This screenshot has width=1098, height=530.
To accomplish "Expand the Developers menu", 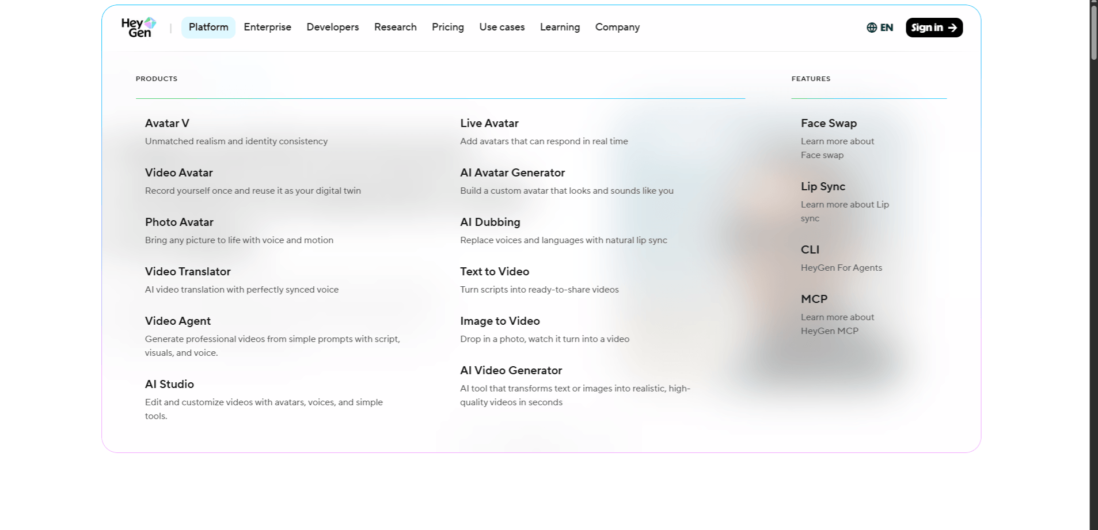I will 332,27.
